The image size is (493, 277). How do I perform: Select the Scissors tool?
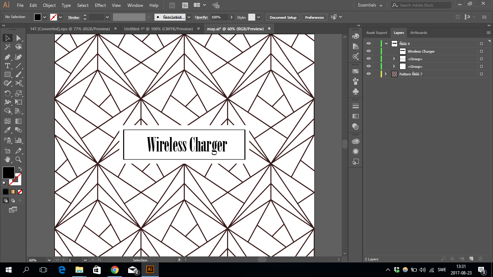coord(18,83)
